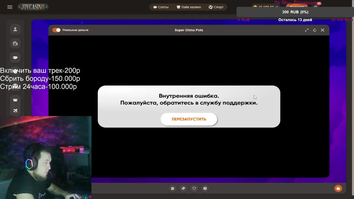This screenshot has width=354, height=199.
Task: Click the 200 RUB (0%) goal bar
Action: 295,12
